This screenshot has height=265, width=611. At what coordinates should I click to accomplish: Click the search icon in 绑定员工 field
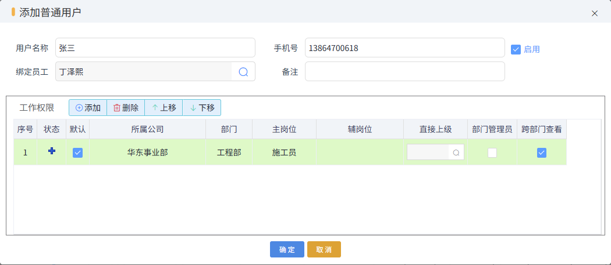coord(243,72)
